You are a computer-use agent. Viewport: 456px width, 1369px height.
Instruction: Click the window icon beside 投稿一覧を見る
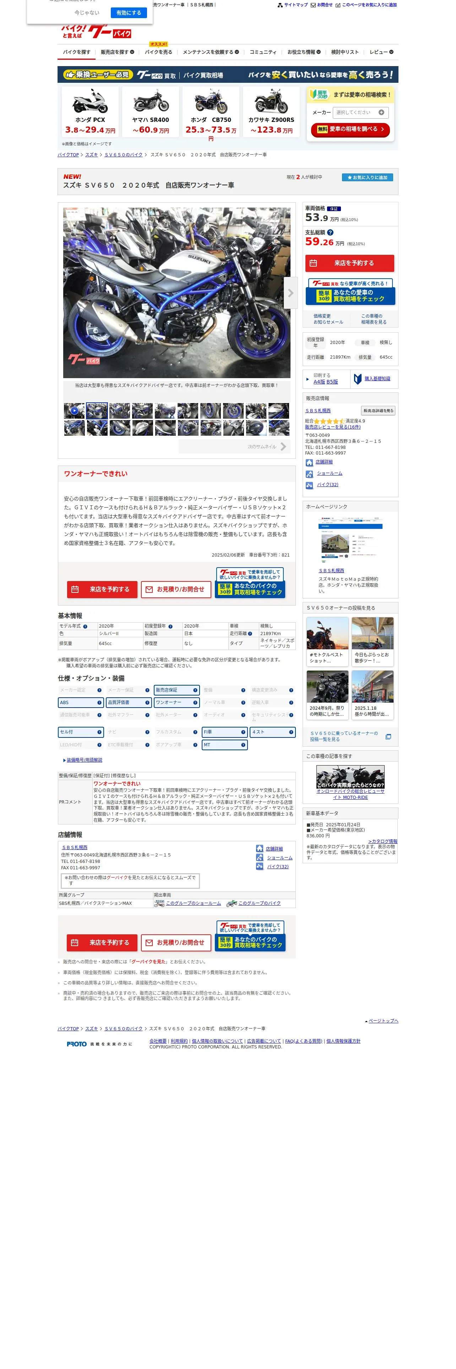(x=388, y=737)
